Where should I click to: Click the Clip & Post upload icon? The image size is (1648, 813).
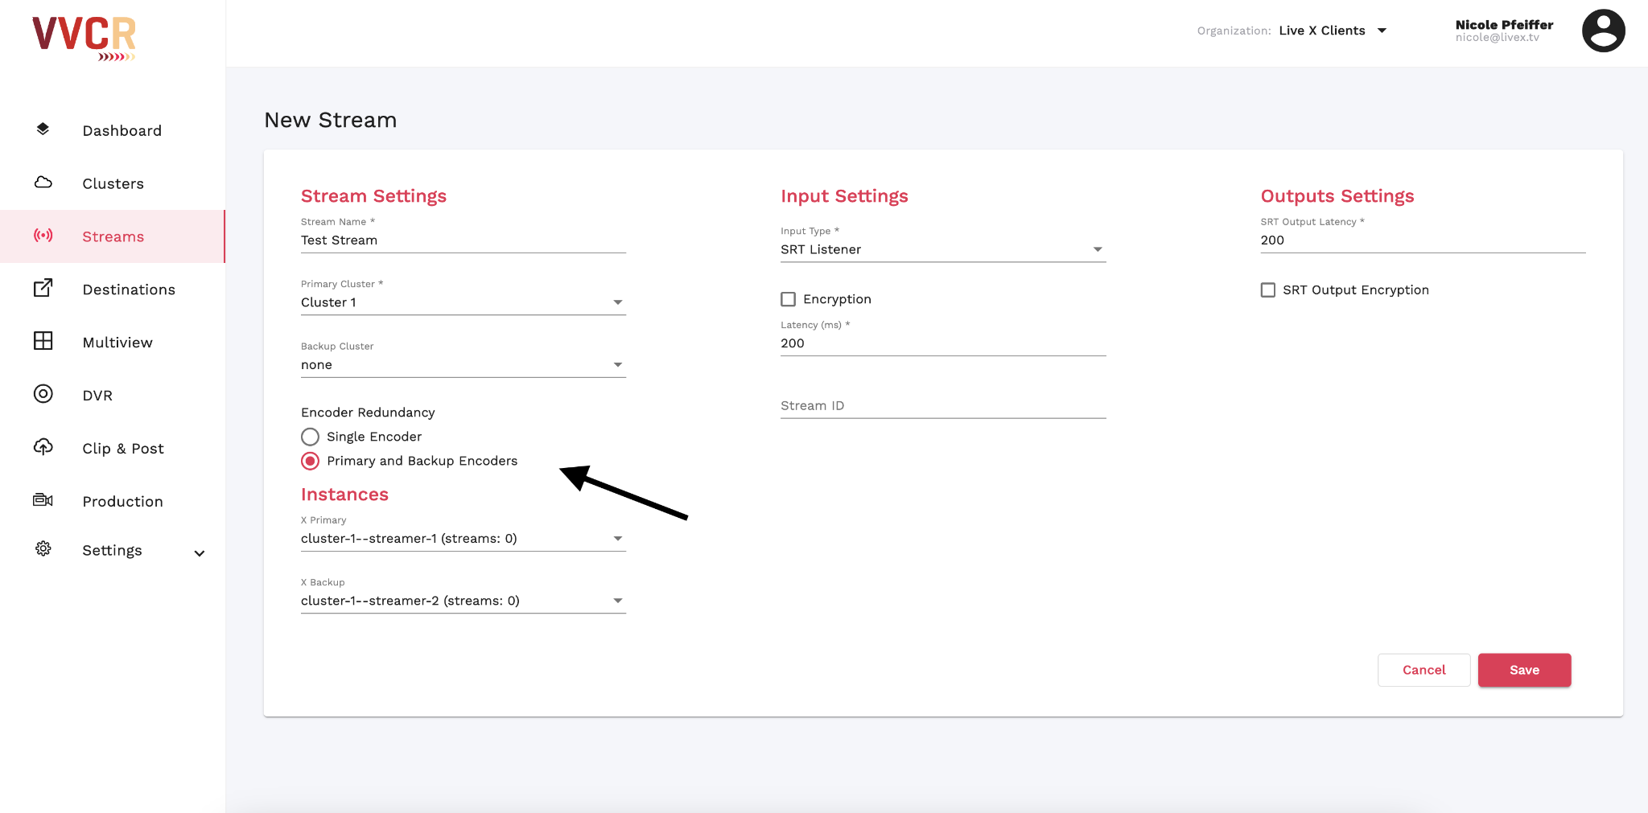[x=43, y=447]
